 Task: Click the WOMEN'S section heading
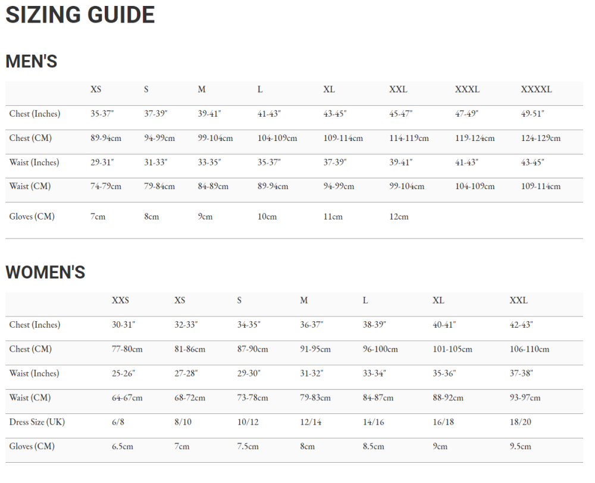pos(45,272)
